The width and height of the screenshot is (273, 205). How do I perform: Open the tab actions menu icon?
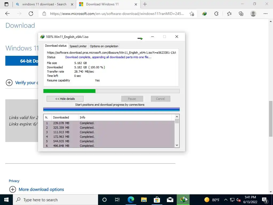coord(6,4)
